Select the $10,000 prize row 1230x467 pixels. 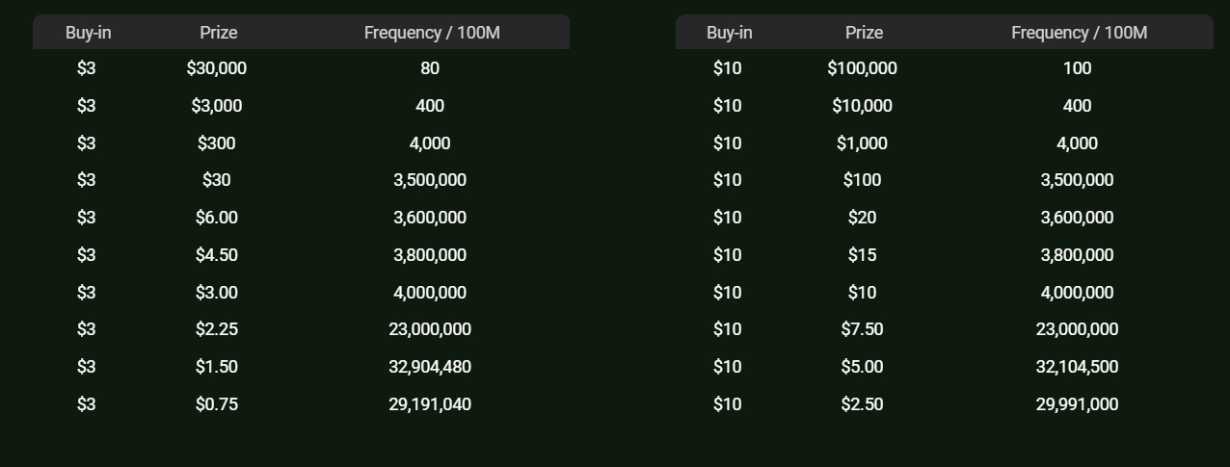tap(945, 106)
